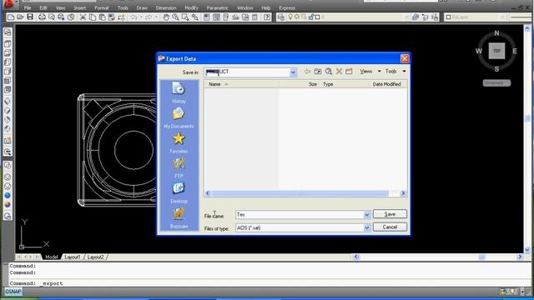Image resolution: width=534 pixels, height=300 pixels.
Task: Click the Zoom Previous toolbar icon
Action: pyautogui.click(x=194, y=17)
